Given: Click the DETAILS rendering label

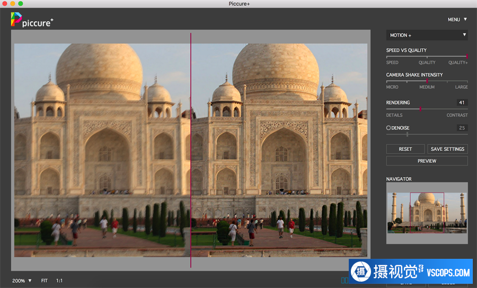Looking at the screenshot, I should [394, 115].
